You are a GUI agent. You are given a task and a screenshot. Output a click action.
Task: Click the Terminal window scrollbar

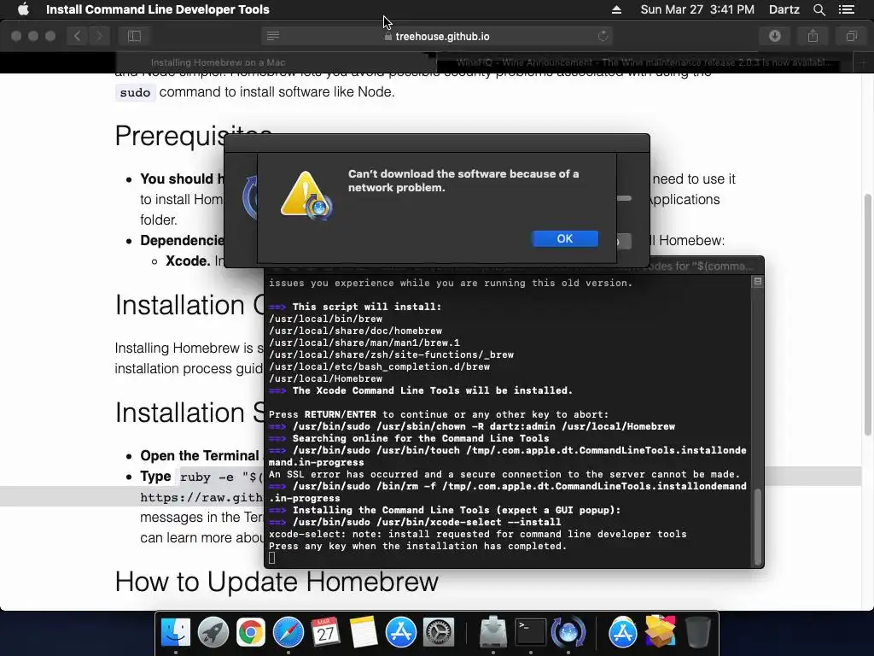[758, 526]
